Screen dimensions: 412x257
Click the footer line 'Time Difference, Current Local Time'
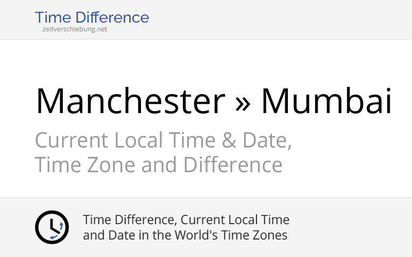coord(186,220)
